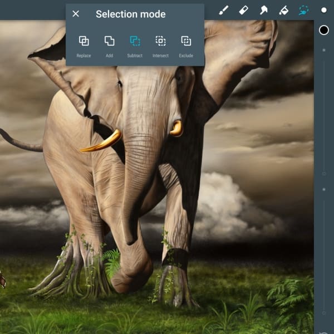Tap the white brush size dot

tap(323, 10)
